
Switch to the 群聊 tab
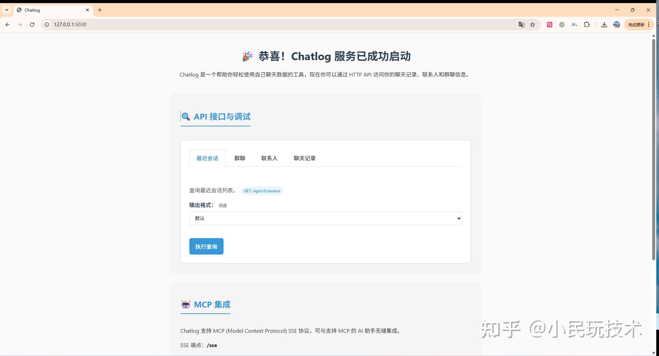click(240, 158)
